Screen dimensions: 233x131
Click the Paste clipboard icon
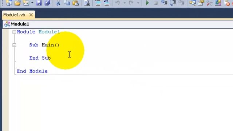click(76, 3)
